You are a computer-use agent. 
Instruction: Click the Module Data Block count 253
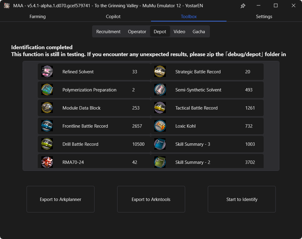[136, 108]
